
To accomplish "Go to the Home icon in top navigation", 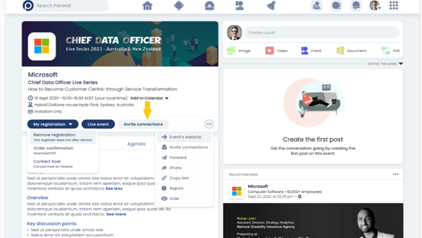I will [x=147, y=6].
